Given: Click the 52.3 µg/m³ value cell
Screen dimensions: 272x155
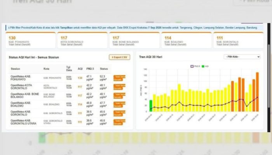Looking at the screenshot, I should (x=103, y=78).
